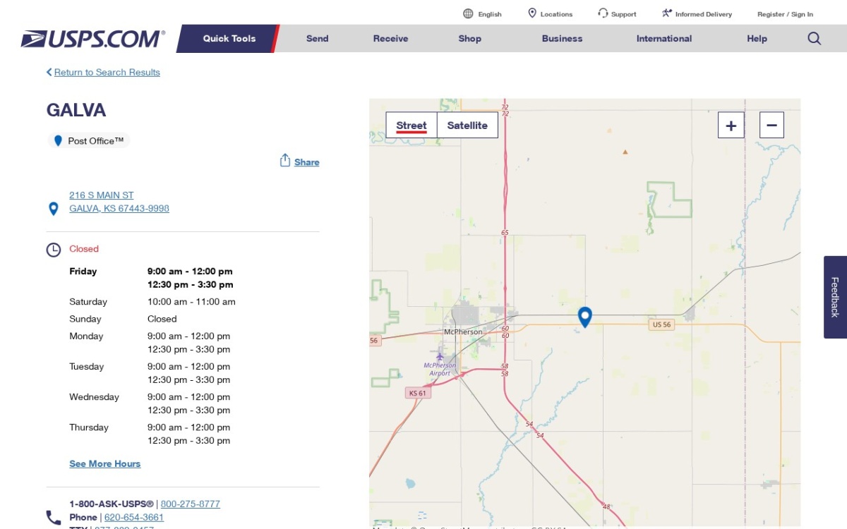Click the Sunday row label
847x529 pixels.
[85, 319]
